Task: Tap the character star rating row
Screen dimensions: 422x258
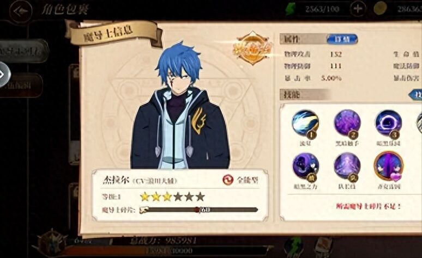Action: coord(172,197)
